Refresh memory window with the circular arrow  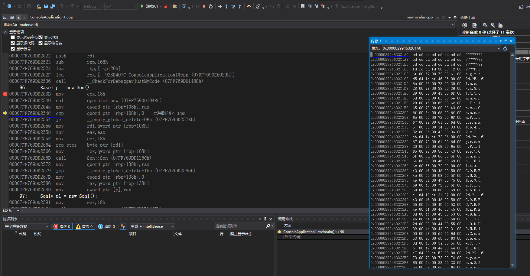coord(505,48)
